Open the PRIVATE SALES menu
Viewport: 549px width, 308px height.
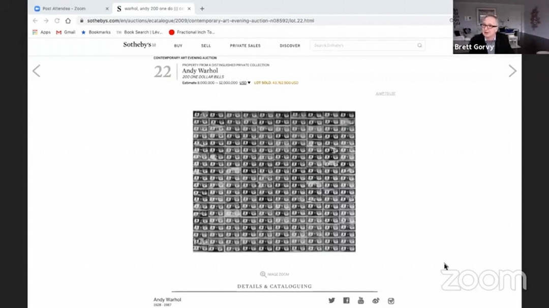(245, 46)
